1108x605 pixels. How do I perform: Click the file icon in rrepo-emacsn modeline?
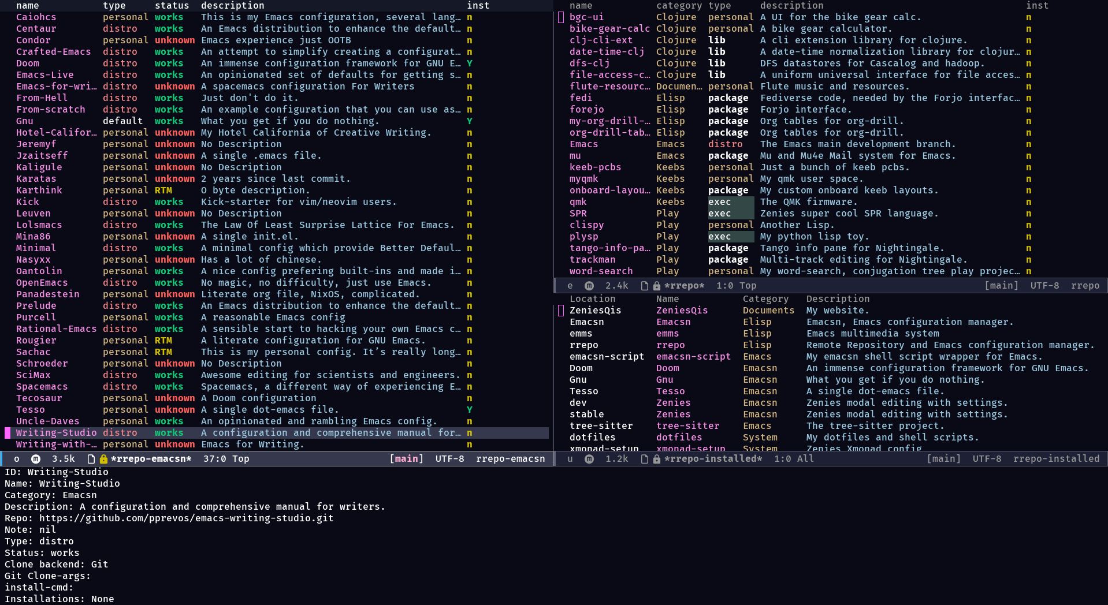(91, 459)
